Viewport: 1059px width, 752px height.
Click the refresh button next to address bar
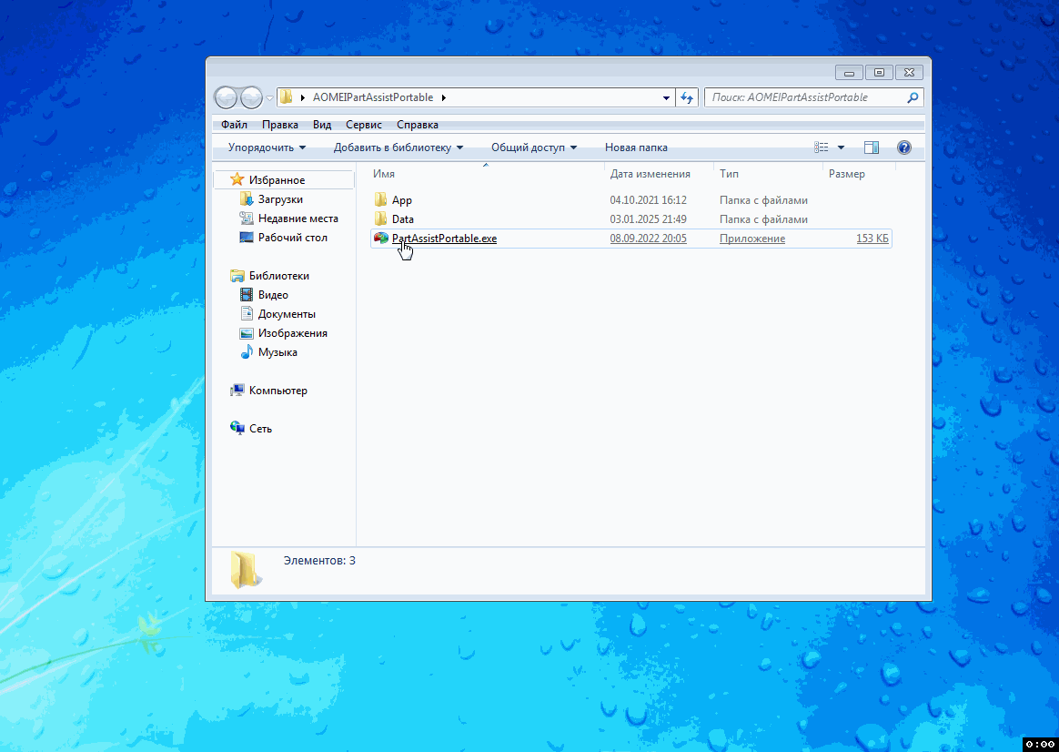click(687, 98)
